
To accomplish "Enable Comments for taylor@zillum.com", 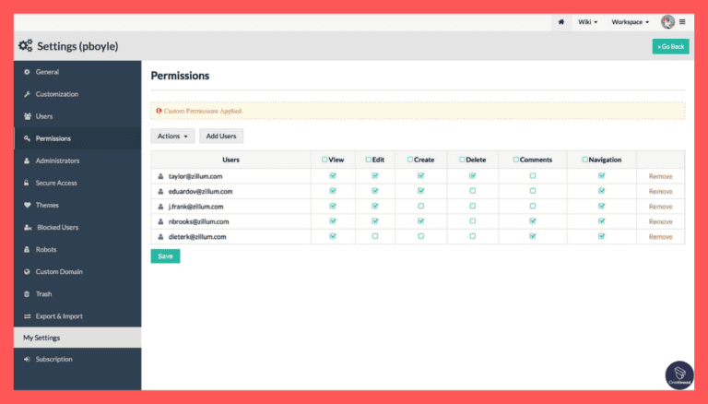I will click(x=533, y=175).
